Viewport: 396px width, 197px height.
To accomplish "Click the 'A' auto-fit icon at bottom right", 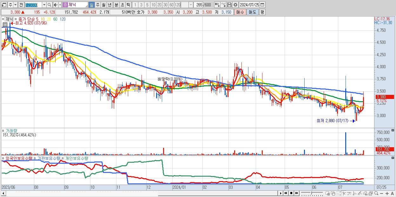I will pyautogui.click(x=393, y=193).
